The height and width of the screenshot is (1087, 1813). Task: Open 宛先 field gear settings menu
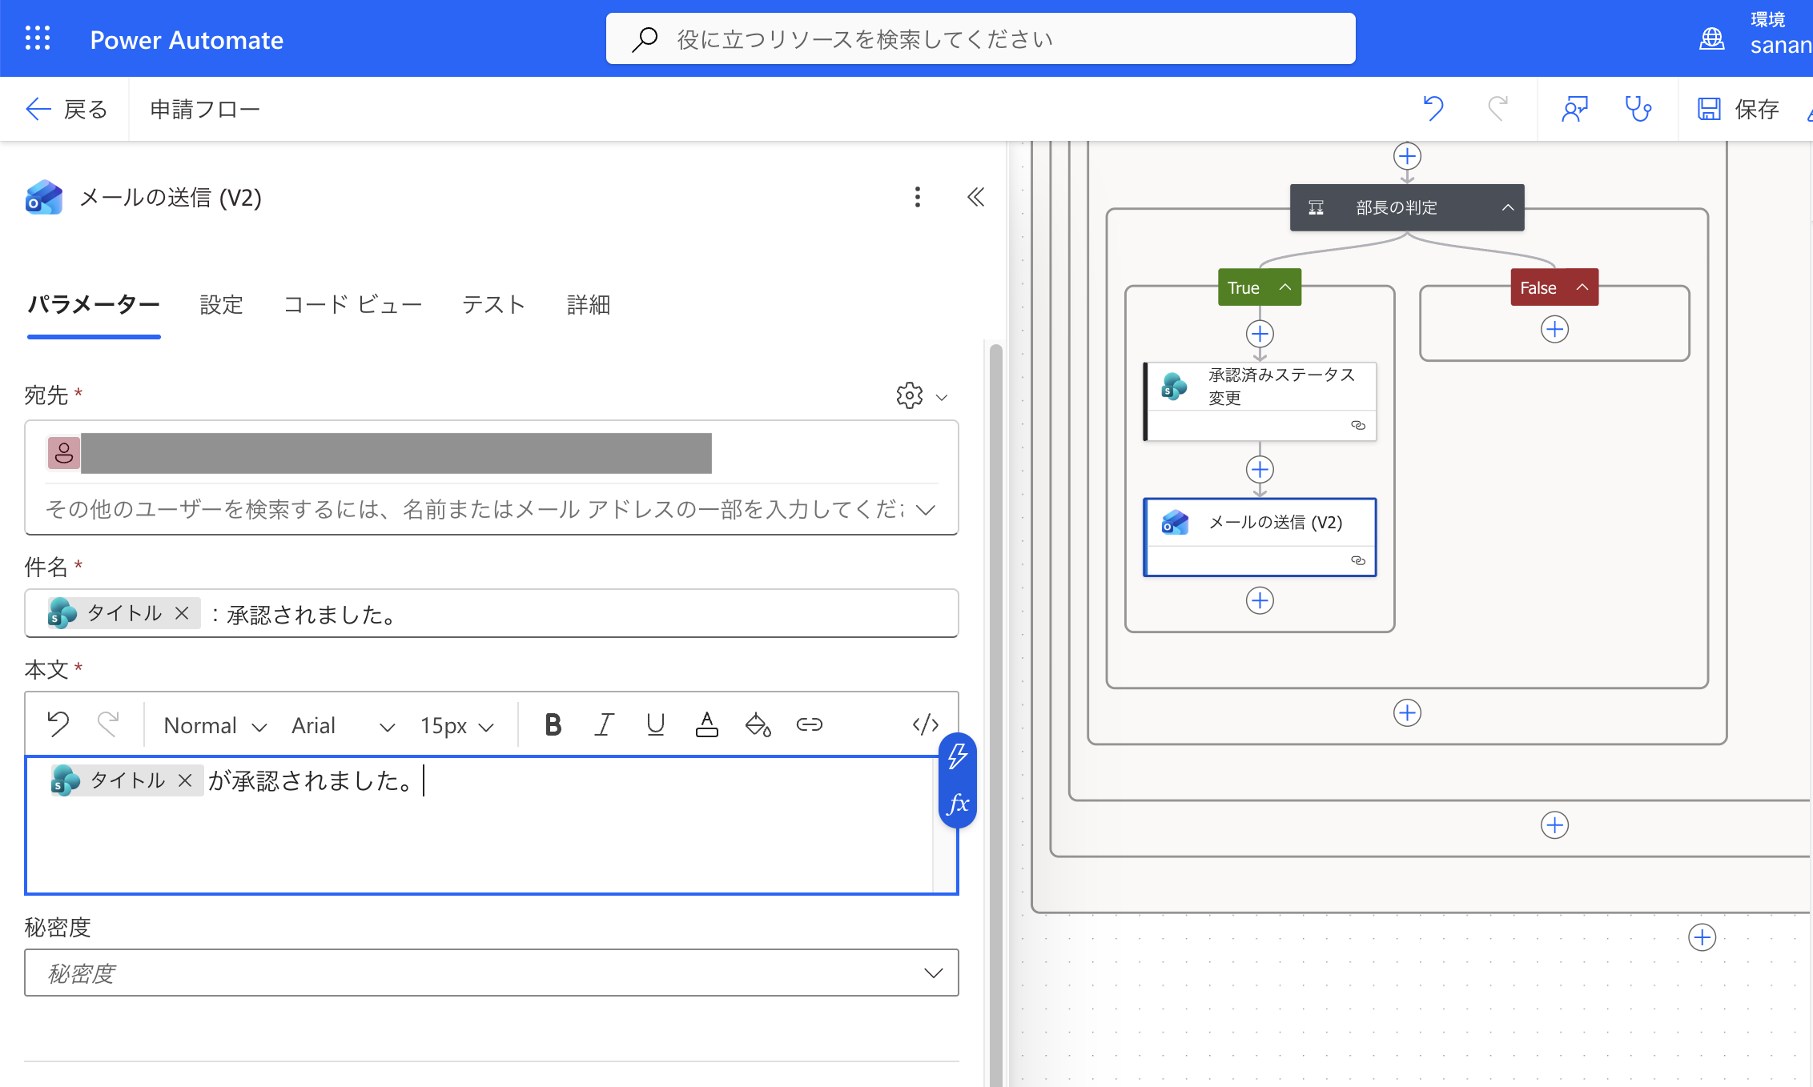[x=921, y=395]
